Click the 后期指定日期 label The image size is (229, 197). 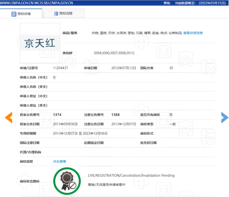pyautogui.click(x=94, y=143)
